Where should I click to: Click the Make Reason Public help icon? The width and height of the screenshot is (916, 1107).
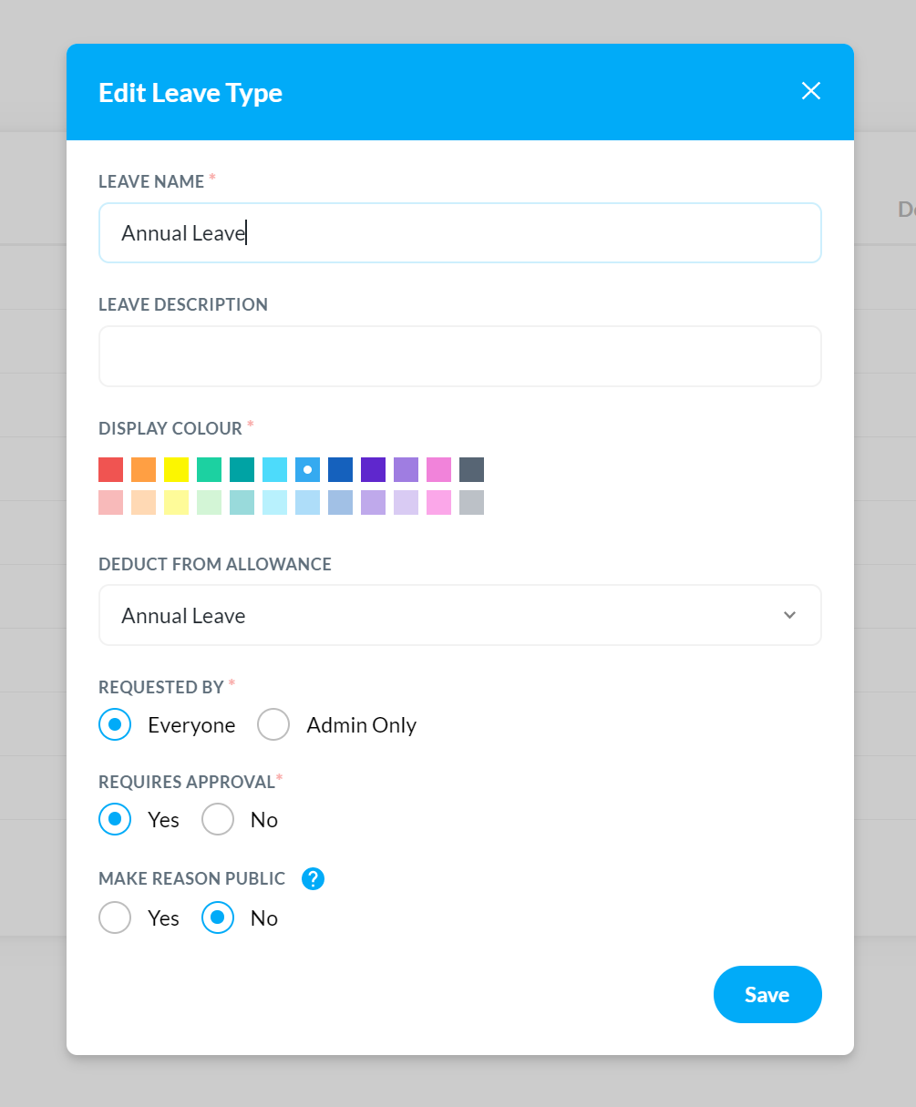point(313,878)
